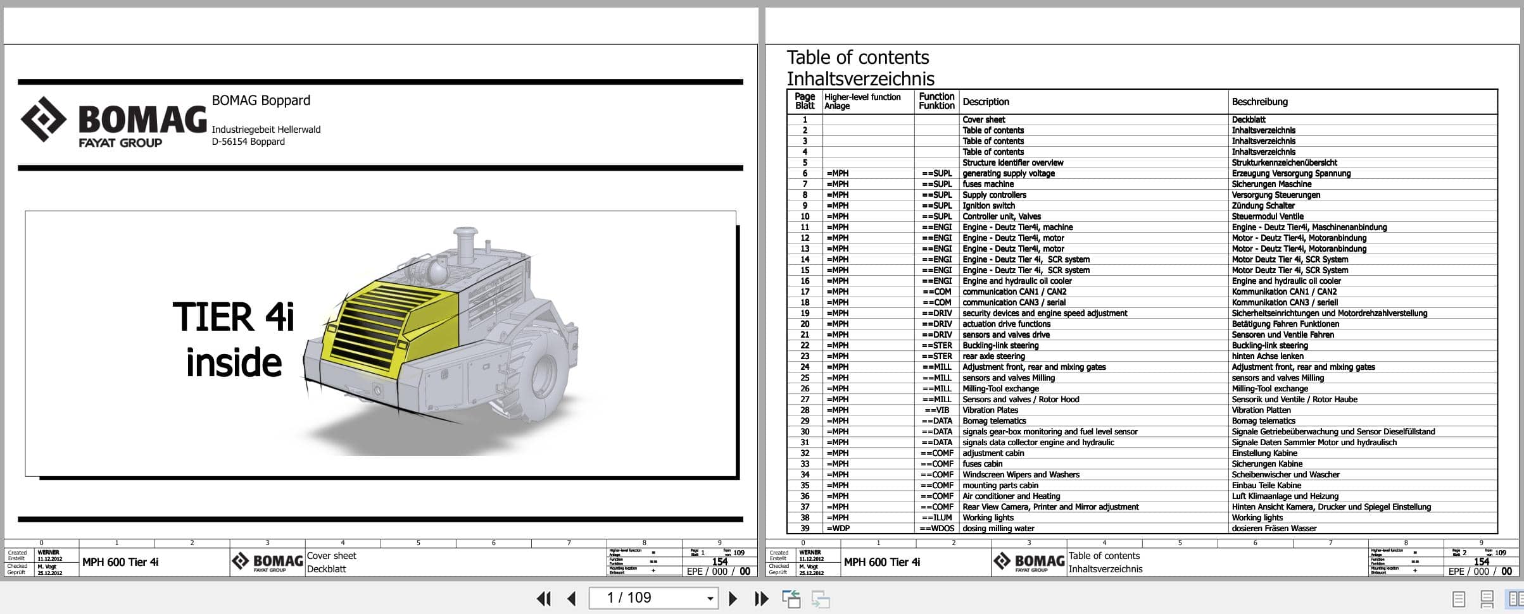This screenshot has width=1524, height=614.
Task: Click 'Table of contents' page heading
Action: tap(858, 58)
